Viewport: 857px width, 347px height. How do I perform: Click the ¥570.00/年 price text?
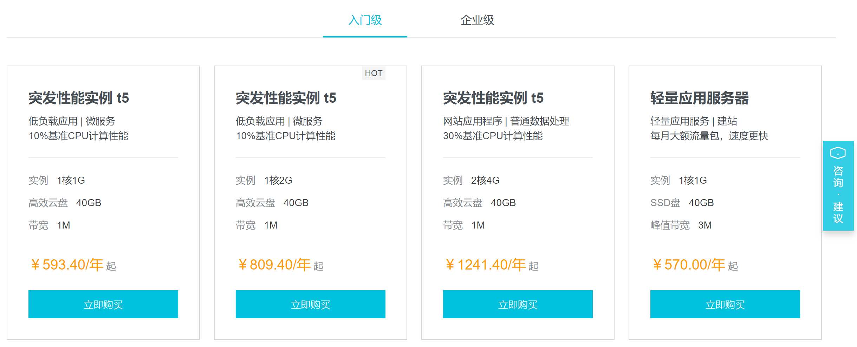coord(689,265)
